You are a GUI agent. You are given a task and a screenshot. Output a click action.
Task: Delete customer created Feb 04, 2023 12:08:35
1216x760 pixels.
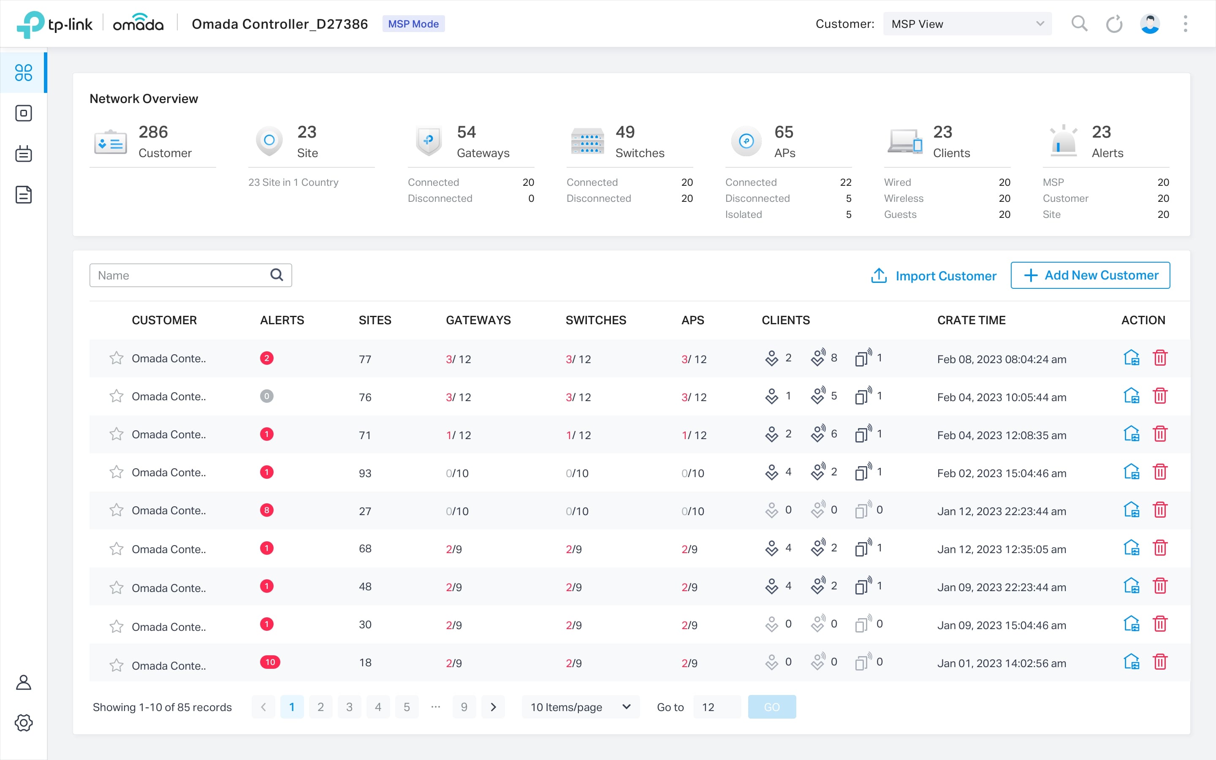click(x=1160, y=434)
